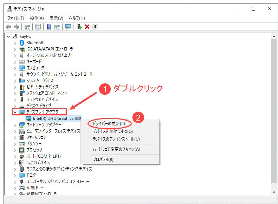Open the ヘルプ(H) menu
Image resolution: width=278 pixels, height=204 pixels.
click(77, 18)
